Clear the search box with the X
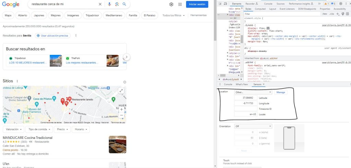Viewport: 351px width, 168px height. [x=100, y=4]
